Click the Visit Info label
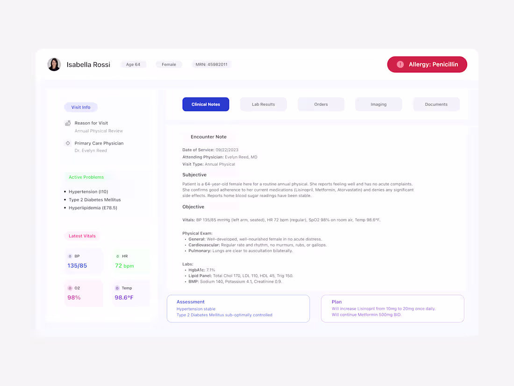 pyautogui.click(x=81, y=107)
